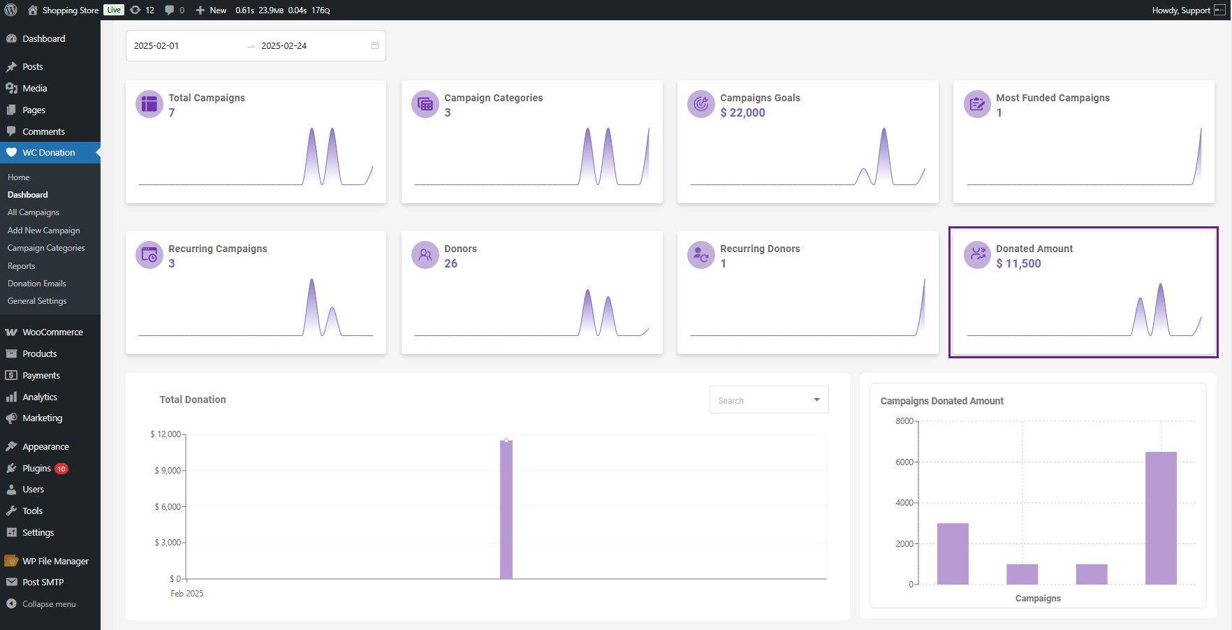This screenshot has height=630, width=1232.
Task: Click the Donors people icon
Action: 425,255
